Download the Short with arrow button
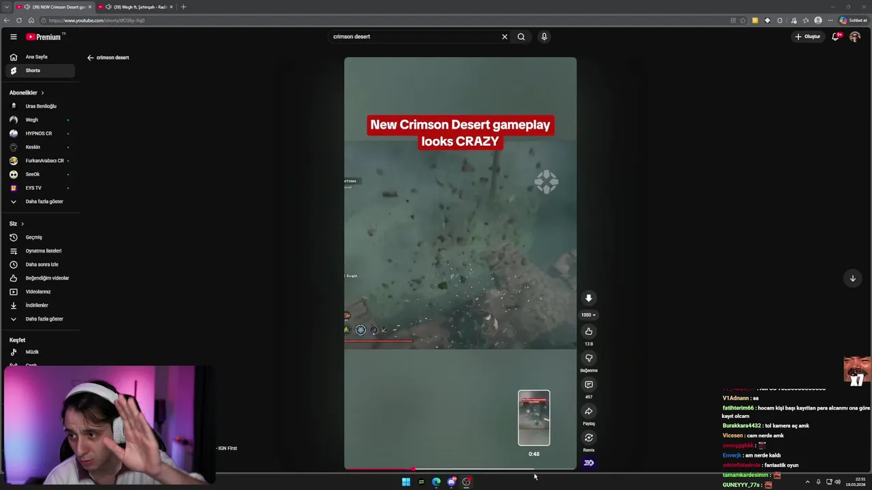This screenshot has width=872, height=490. click(x=589, y=298)
